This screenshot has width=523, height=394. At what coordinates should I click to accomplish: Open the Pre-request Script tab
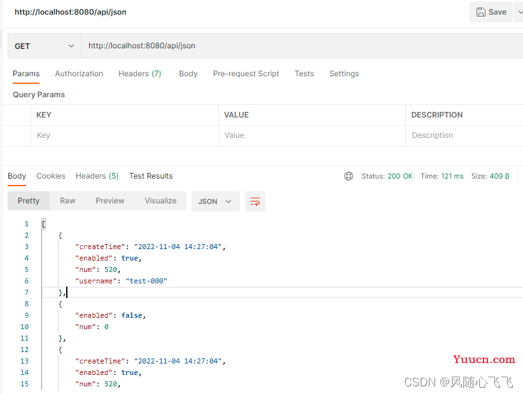[x=246, y=74]
